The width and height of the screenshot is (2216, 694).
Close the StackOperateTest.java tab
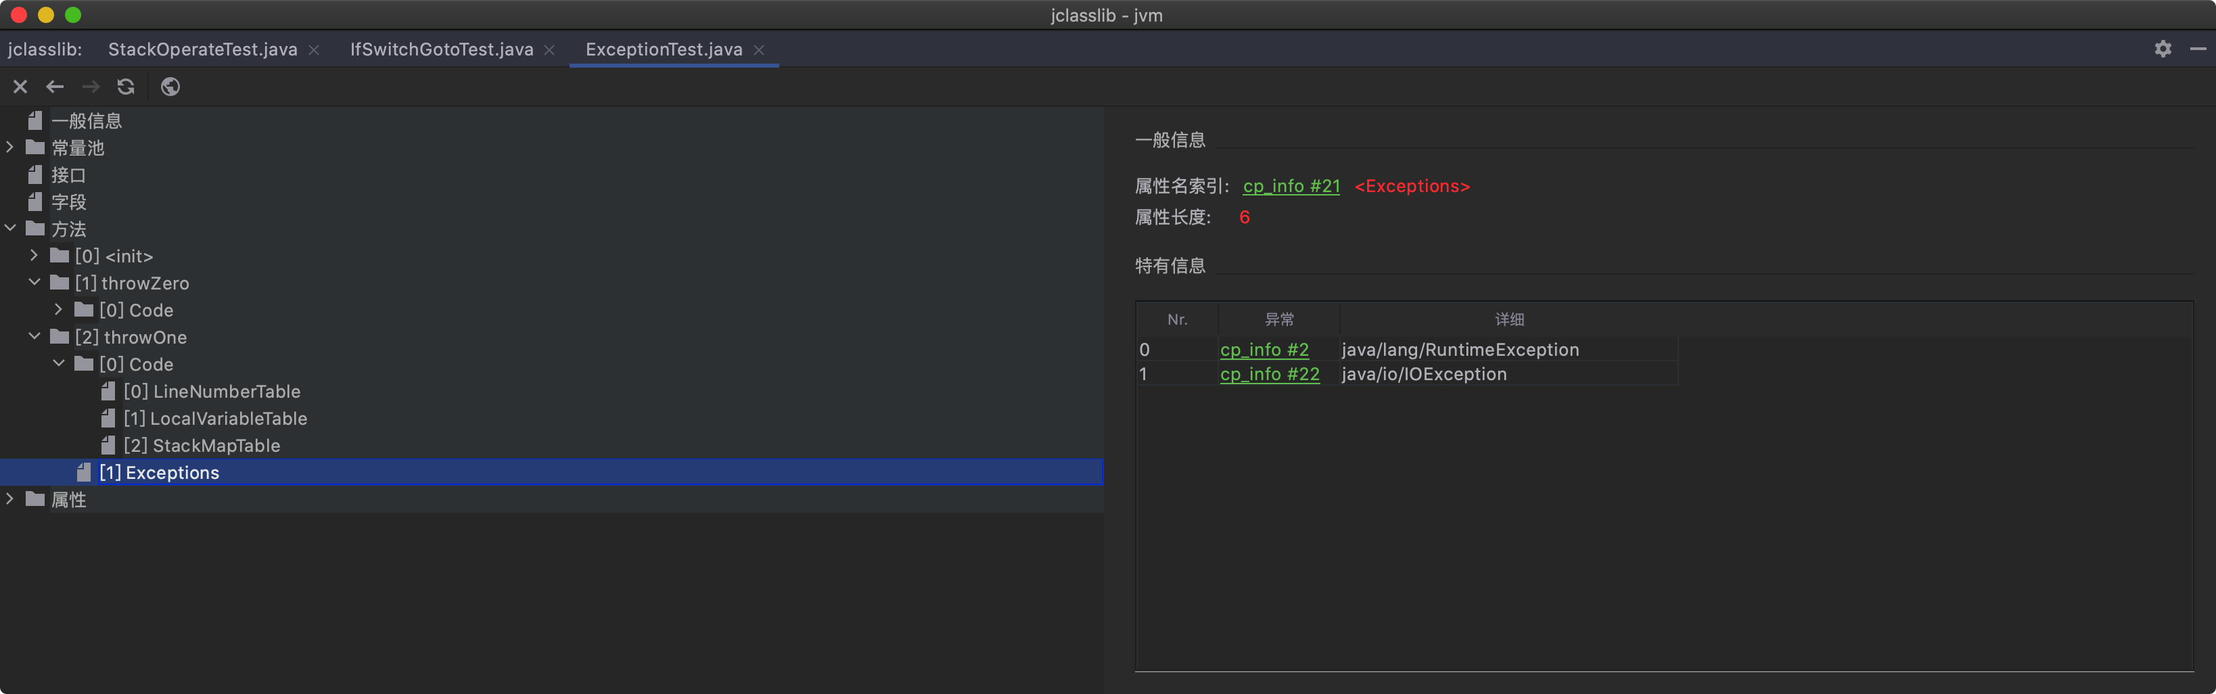coord(314,50)
